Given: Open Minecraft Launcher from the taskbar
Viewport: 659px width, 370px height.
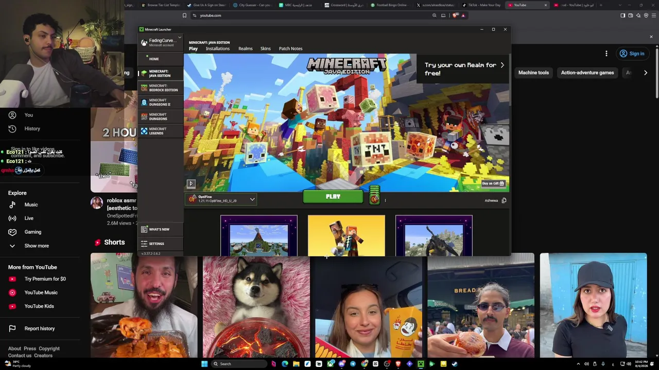Looking at the screenshot, I should (x=421, y=364).
